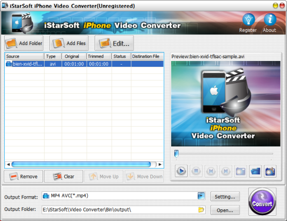Start conversion with the Convert button
Screen dimensions: 287x221
point(262,201)
